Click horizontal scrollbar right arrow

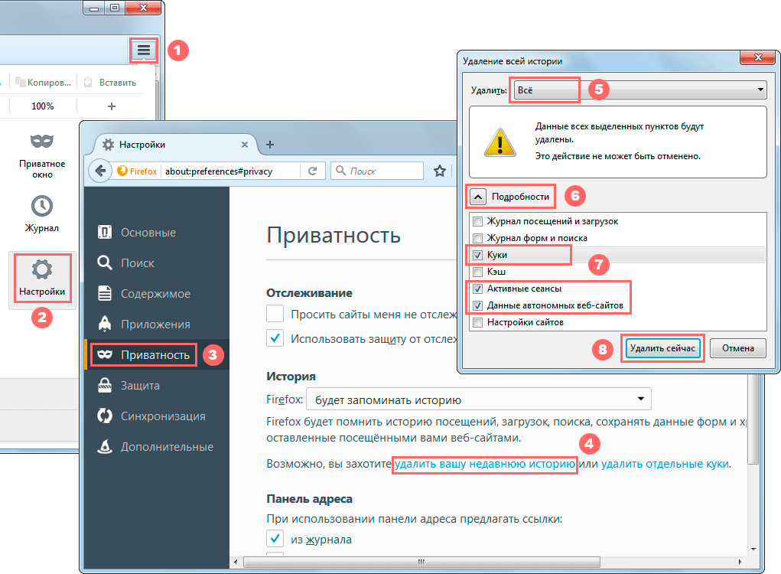tap(740, 562)
